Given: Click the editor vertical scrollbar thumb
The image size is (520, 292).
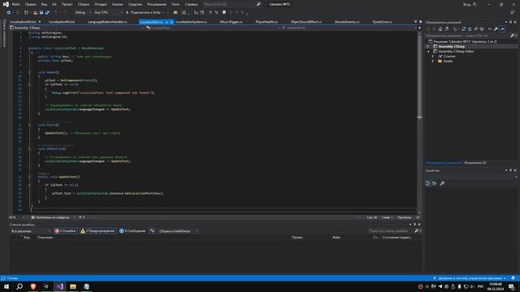Looking at the screenshot, I should (x=419, y=76).
